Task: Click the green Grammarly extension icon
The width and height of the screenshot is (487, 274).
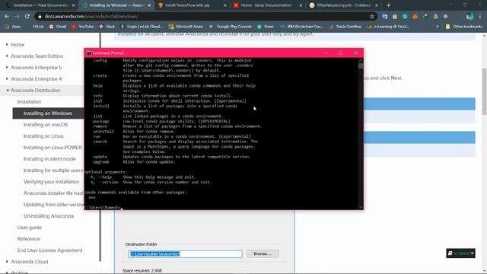Action: pyautogui.click(x=405, y=16)
